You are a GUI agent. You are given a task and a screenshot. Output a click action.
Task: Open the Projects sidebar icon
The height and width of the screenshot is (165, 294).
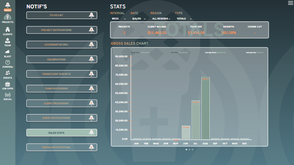(8, 18)
